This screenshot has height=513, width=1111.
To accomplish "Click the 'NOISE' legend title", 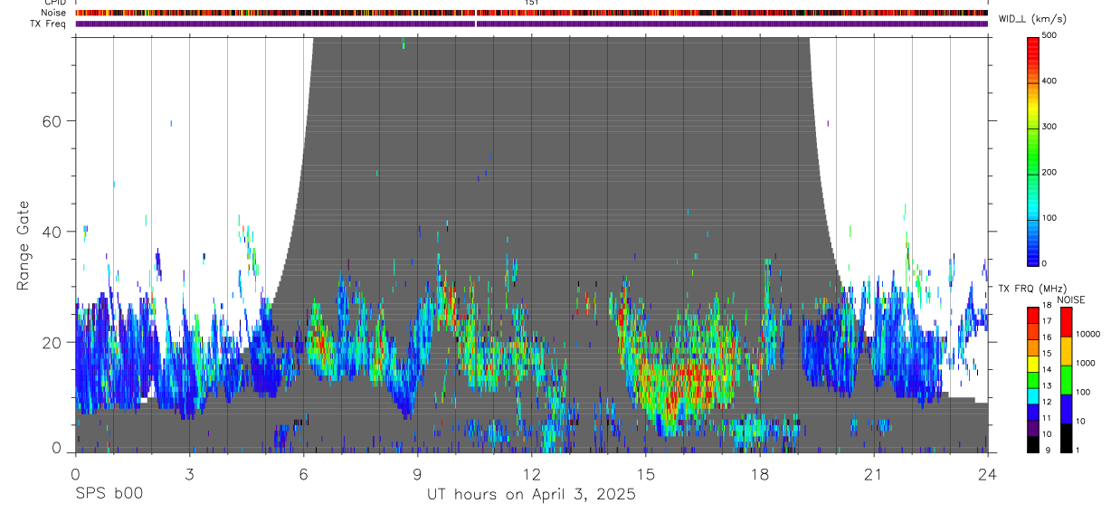I will [1071, 299].
